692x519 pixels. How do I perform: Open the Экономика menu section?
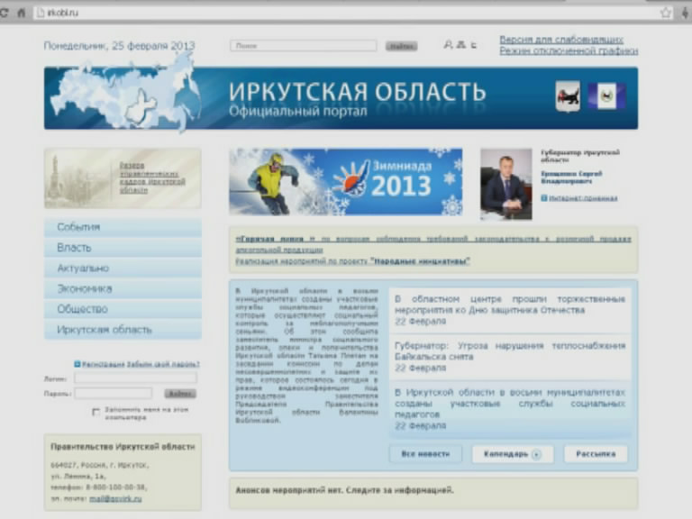click(123, 288)
